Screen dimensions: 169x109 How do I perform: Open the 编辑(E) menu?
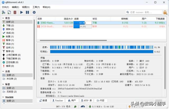[15, 7]
